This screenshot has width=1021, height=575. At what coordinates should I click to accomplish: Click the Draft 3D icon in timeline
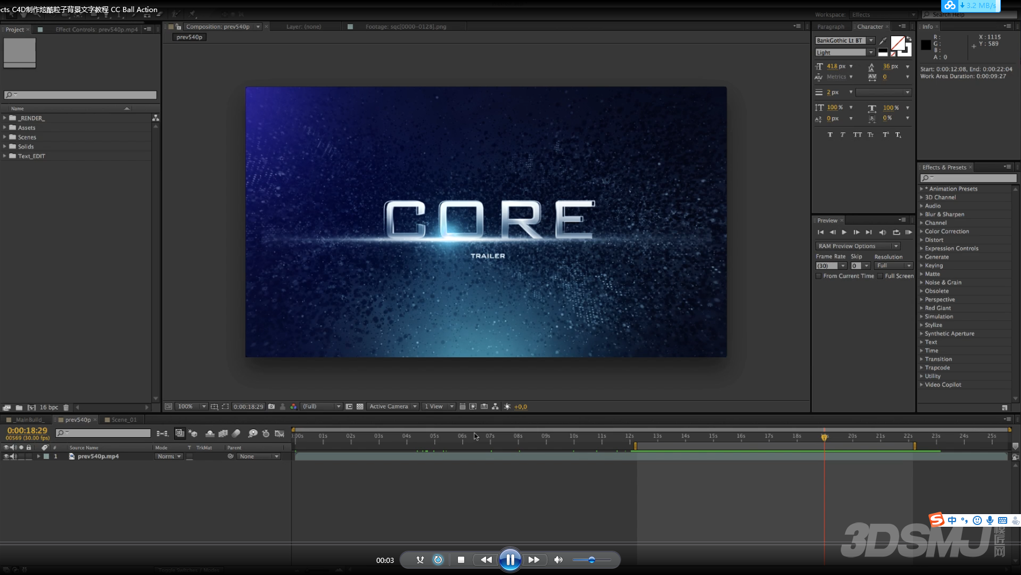pyautogui.click(x=193, y=433)
